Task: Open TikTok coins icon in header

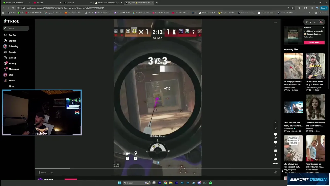Action: [x=306, y=22]
